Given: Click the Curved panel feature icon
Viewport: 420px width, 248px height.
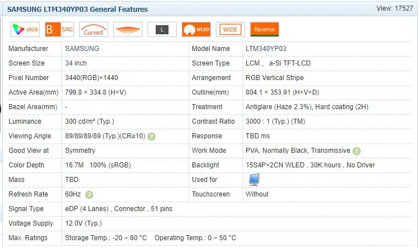Looking at the screenshot, I should coord(94,30).
